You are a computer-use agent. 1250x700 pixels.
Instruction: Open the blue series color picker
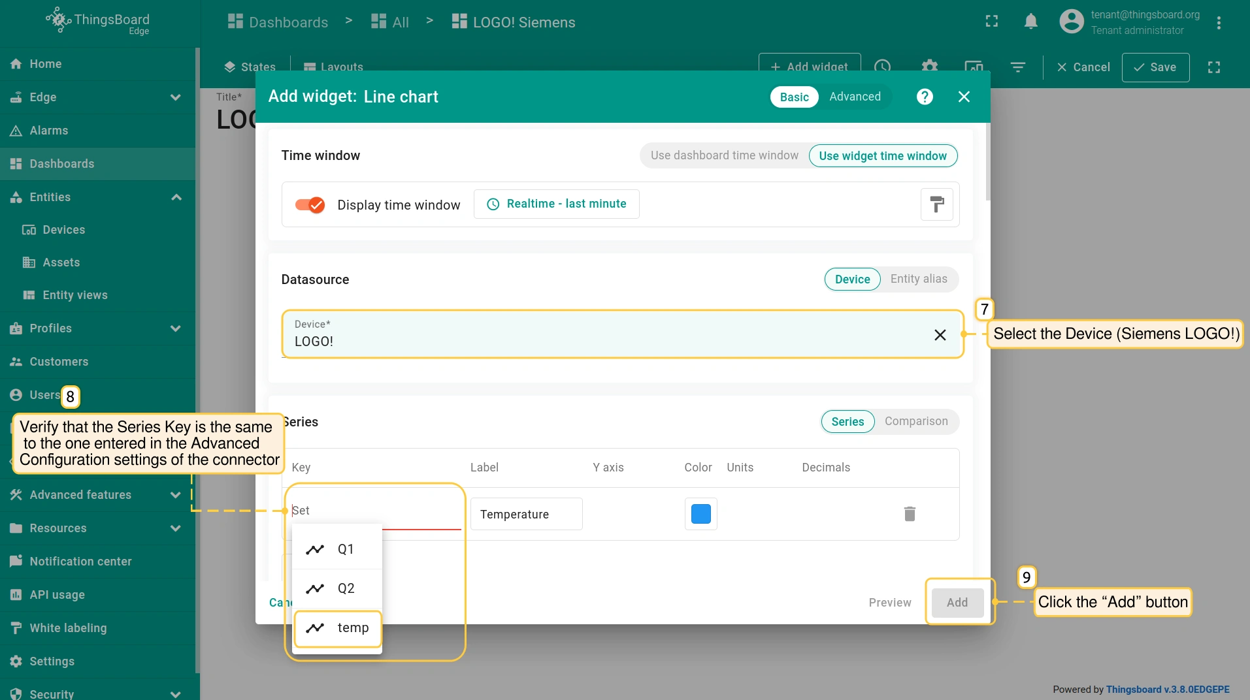point(700,514)
